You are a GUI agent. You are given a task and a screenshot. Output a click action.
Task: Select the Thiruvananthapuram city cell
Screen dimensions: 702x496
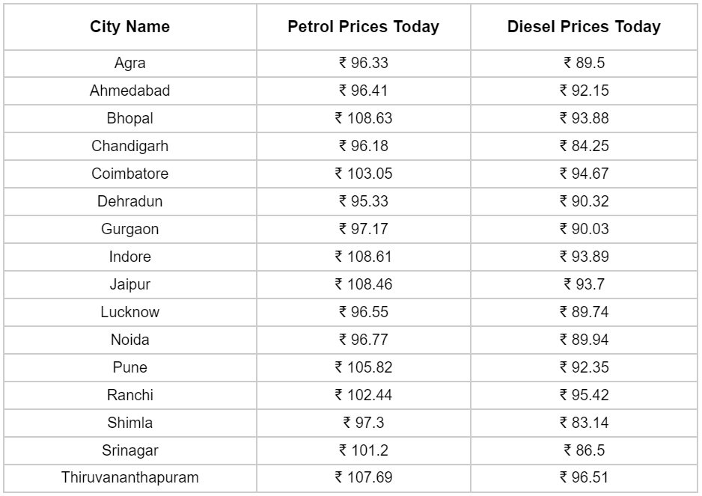pyautogui.click(x=130, y=477)
